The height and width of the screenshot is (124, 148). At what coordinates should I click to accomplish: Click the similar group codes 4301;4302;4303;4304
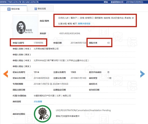click(x=70, y=33)
